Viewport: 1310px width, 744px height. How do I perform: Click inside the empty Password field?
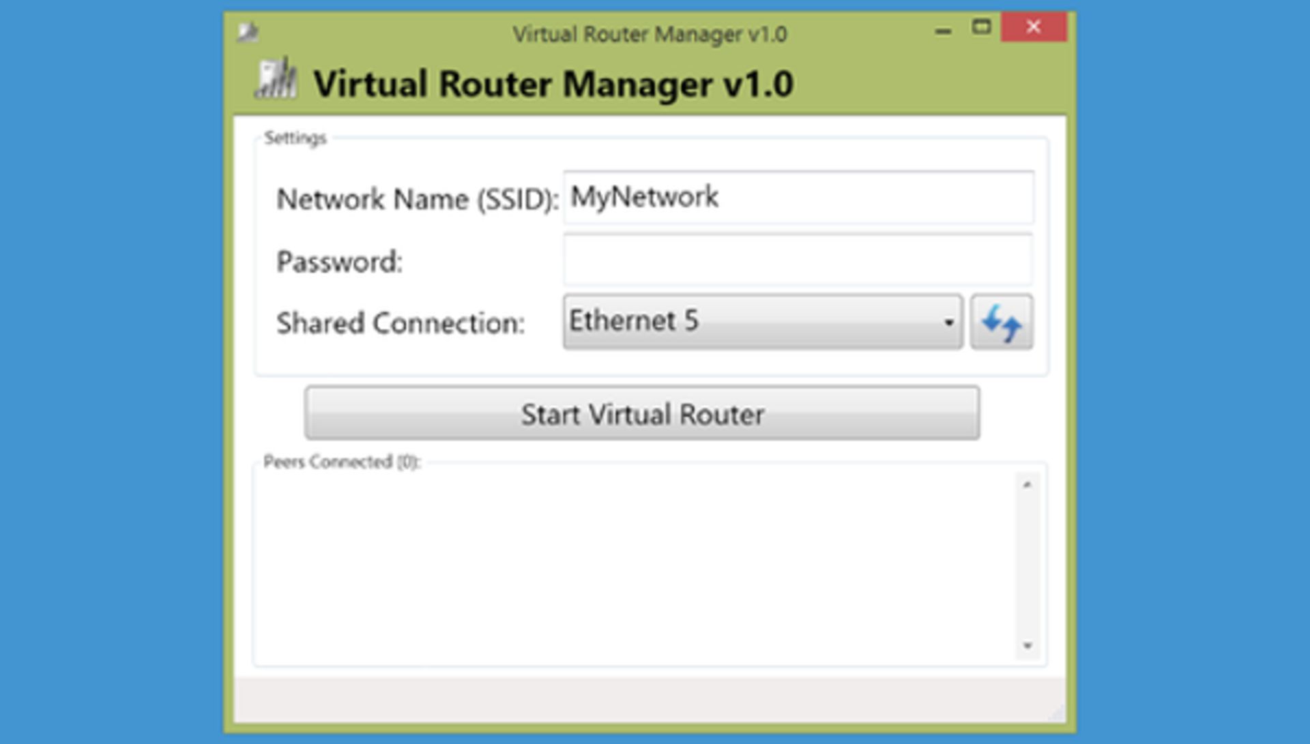[x=798, y=260]
